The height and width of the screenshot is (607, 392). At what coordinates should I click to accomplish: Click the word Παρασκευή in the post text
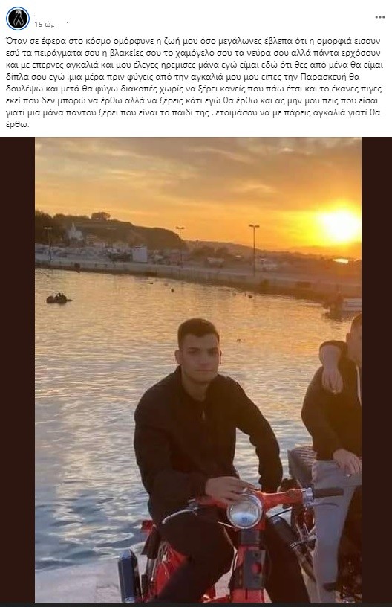[x=343, y=77]
